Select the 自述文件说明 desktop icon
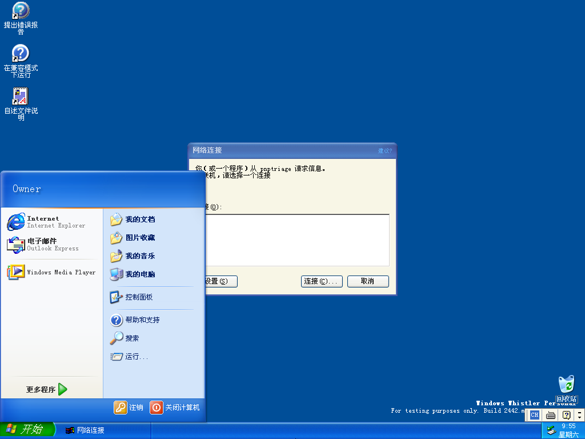 21,104
